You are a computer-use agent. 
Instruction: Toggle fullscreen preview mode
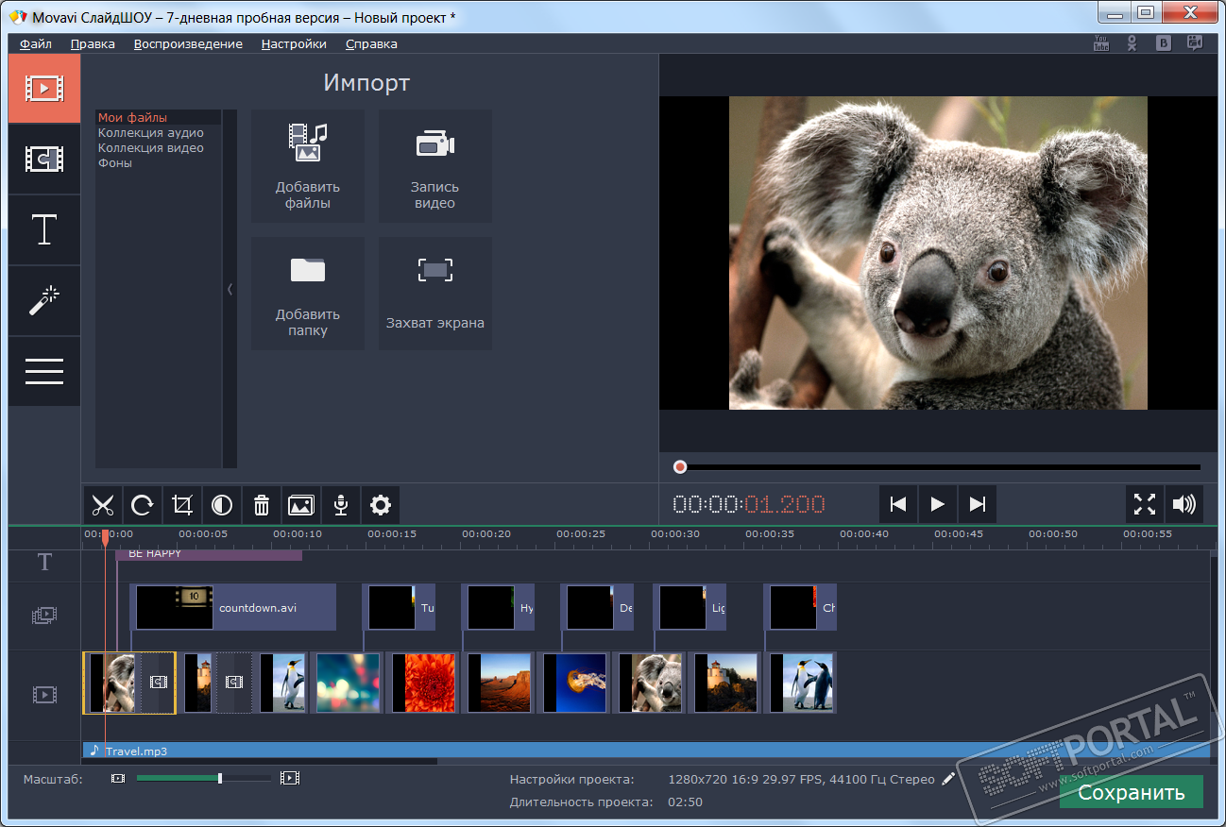(x=1145, y=504)
